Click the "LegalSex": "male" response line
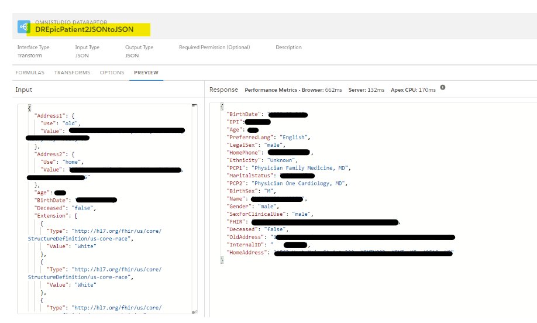The height and width of the screenshot is (323, 537). point(256,145)
